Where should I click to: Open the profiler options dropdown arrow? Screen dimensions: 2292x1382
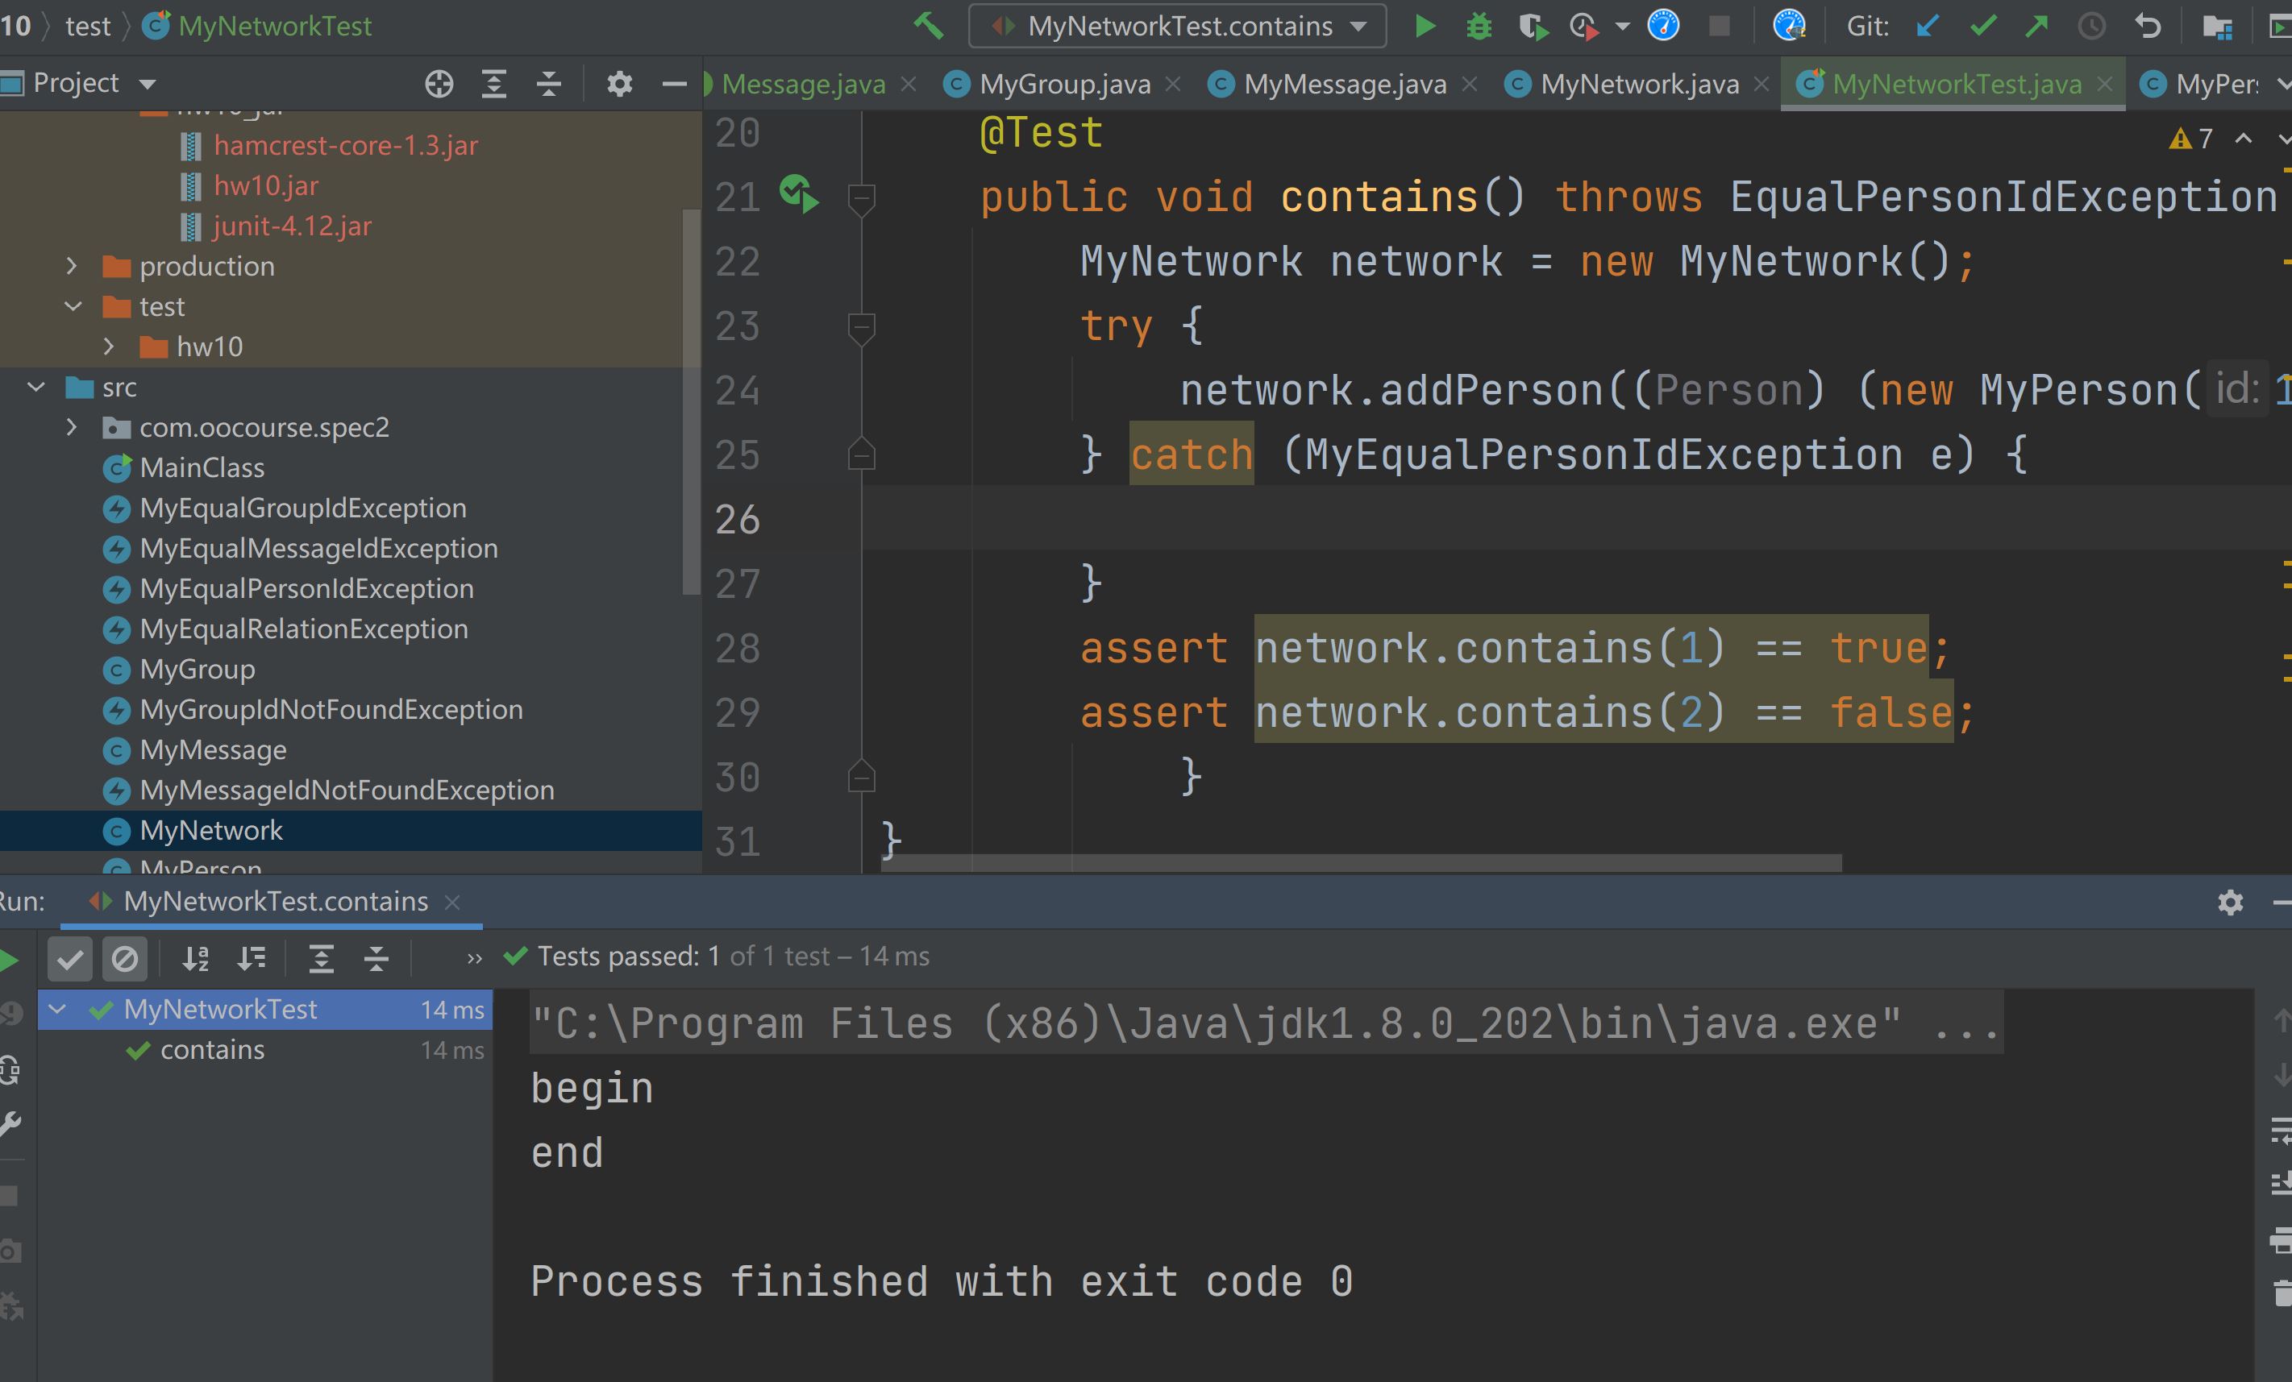(1622, 26)
